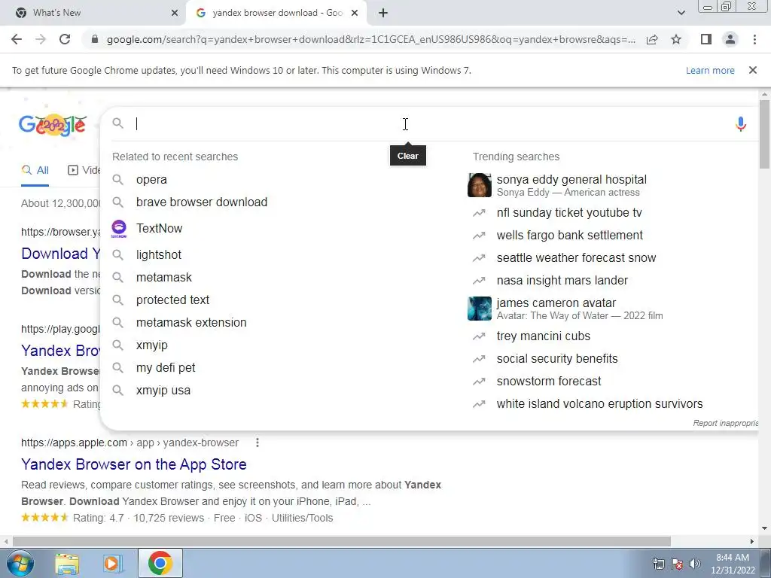Image resolution: width=771 pixels, height=578 pixels.
Task: Click the volume speaker tray icon
Action: (x=695, y=564)
